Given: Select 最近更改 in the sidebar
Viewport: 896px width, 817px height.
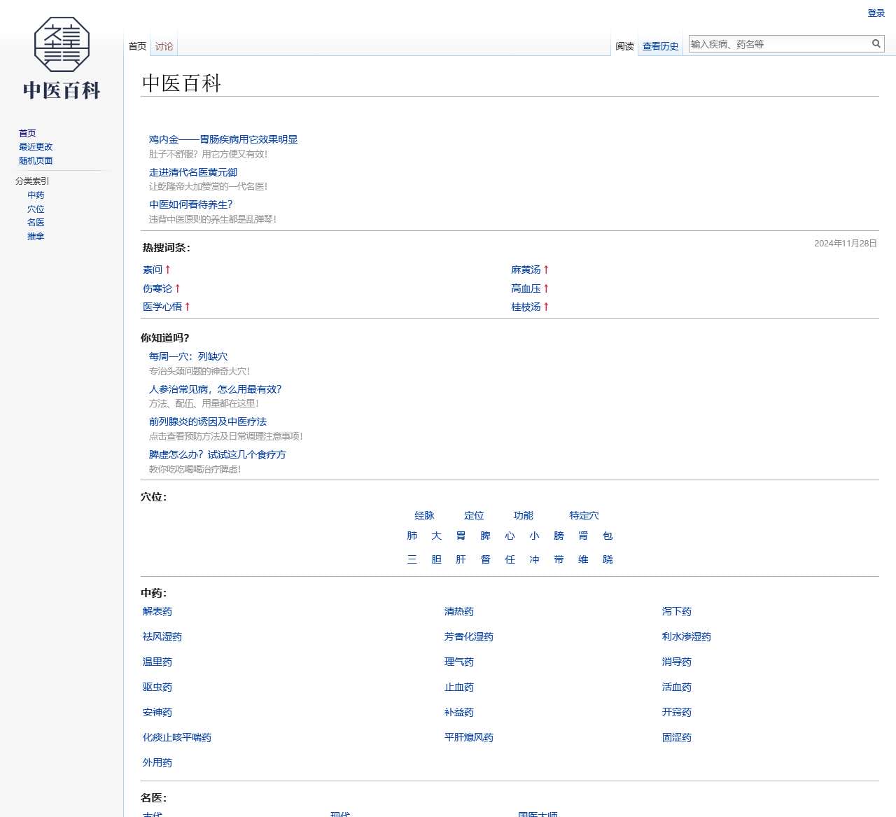Looking at the screenshot, I should (36, 147).
